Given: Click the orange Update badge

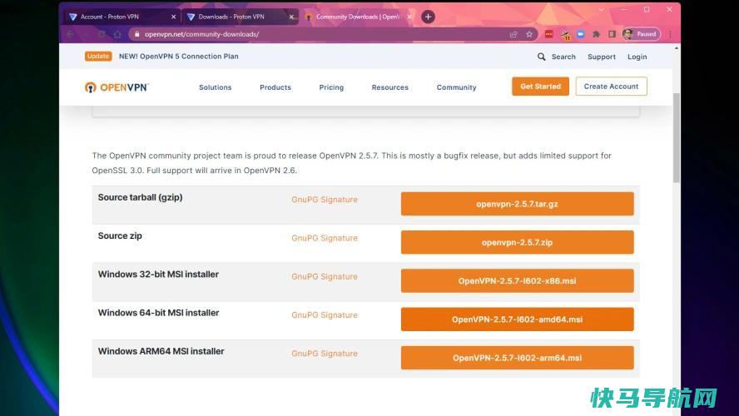Looking at the screenshot, I should click(x=98, y=56).
